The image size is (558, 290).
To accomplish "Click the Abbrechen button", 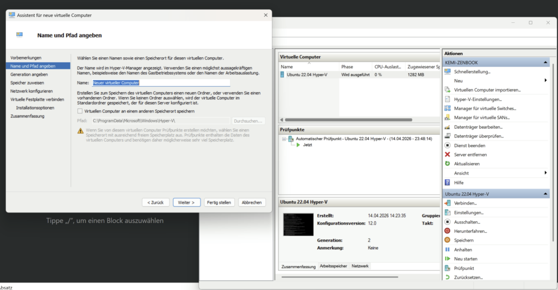I will (x=252, y=202).
